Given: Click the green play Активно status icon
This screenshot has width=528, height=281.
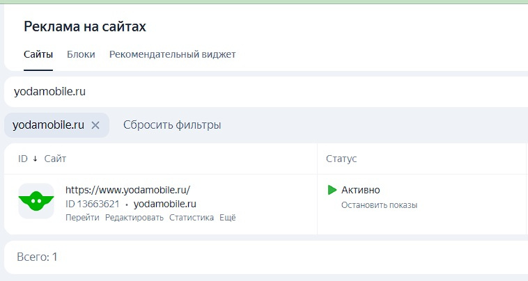Looking at the screenshot, I should pyautogui.click(x=332, y=190).
